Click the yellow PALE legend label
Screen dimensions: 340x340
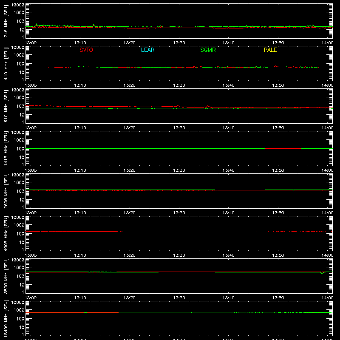click(270, 50)
